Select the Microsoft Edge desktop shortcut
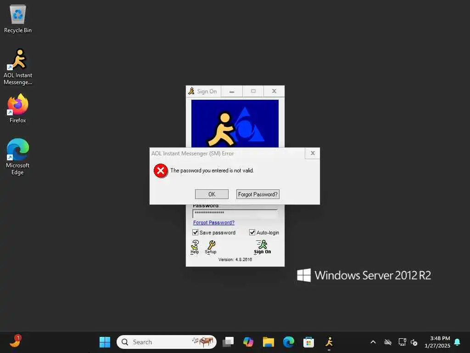This screenshot has width=470, height=353. point(18,157)
